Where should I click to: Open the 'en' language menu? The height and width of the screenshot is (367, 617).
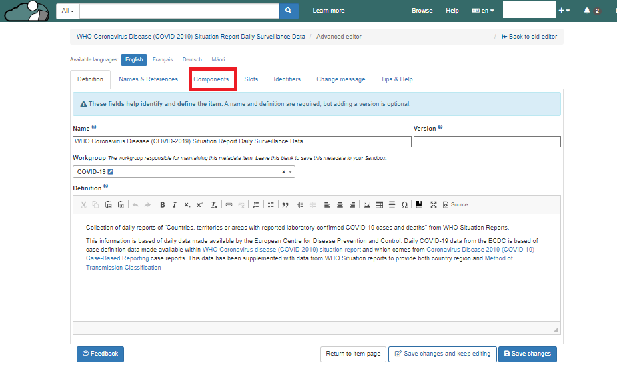(x=483, y=11)
